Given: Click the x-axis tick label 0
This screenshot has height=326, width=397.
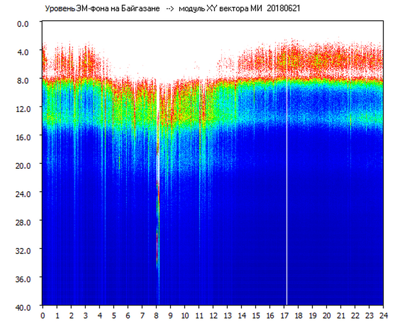Looking at the screenshot, I should 43,315.
